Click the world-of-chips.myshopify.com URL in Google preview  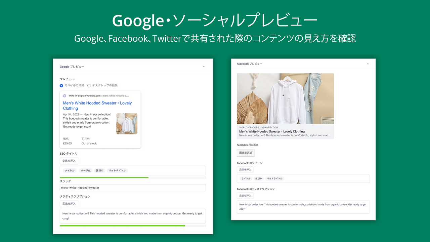tap(85, 96)
